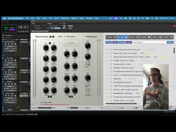Tick the circle for the Noble.nam row
Viewport: 176px width, 132px height.
point(107,79)
